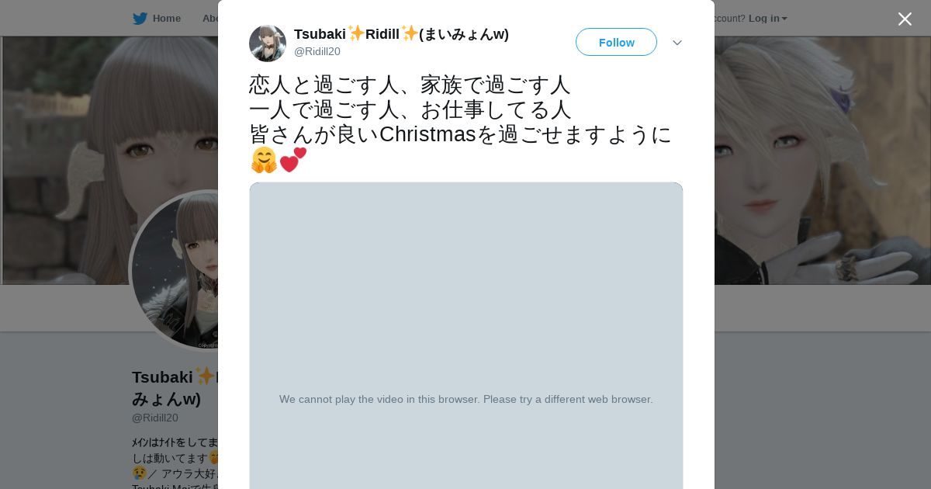Screen dimensions: 931x489
Task: Click the Twitter bird logo
Action: [140, 19]
